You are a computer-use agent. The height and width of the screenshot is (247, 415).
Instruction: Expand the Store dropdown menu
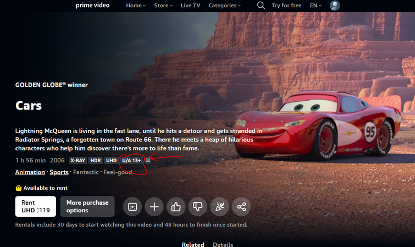[x=163, y=6]
